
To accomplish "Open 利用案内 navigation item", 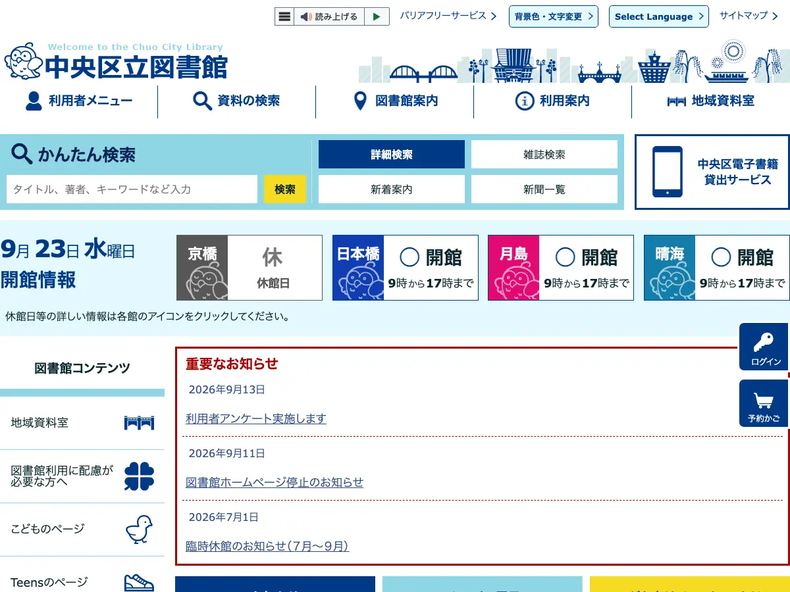I will pos(553,101).
